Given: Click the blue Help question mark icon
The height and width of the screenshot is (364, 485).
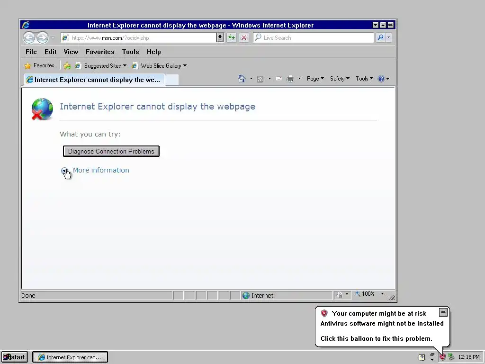Looking at the screenshot, I should pos(381,79).
